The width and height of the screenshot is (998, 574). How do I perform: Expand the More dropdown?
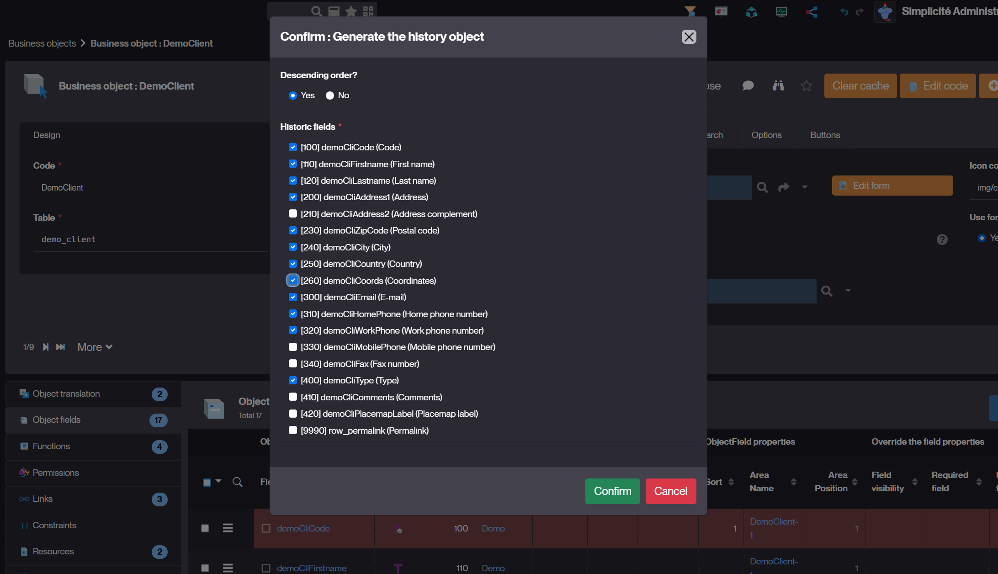point(95,347)
